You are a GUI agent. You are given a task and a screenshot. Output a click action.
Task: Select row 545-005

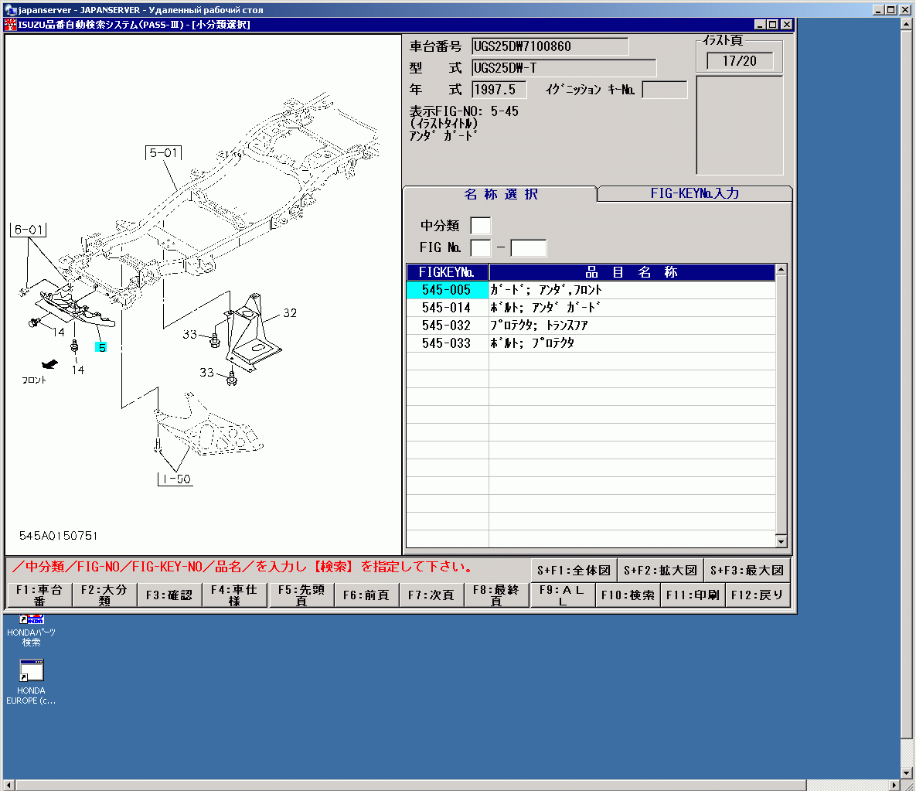(591, 291)
